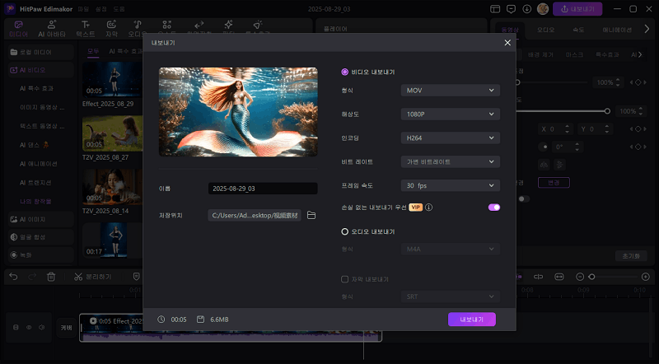Click the folder icon next to save path
Screen dimensions: 659x364
(x=311, y=215)
